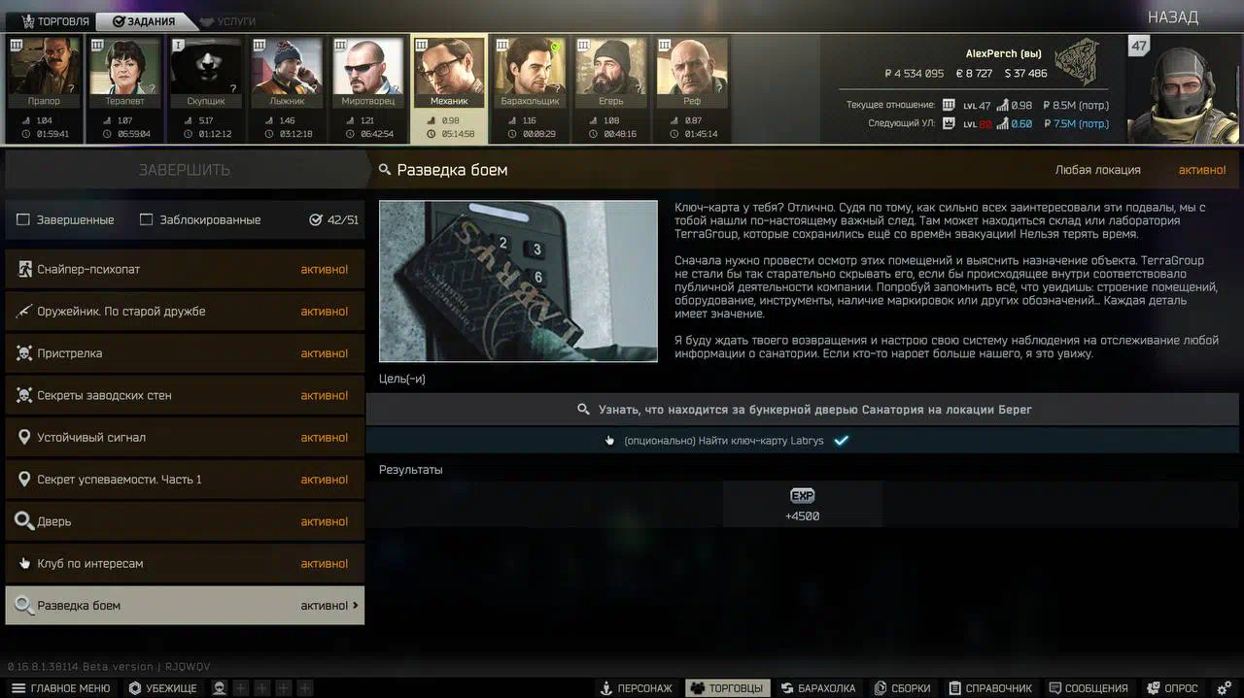This screenshot has height=698, width=1244.
Task: Expand the bunker door objective row
Action: tap(802, 410)
